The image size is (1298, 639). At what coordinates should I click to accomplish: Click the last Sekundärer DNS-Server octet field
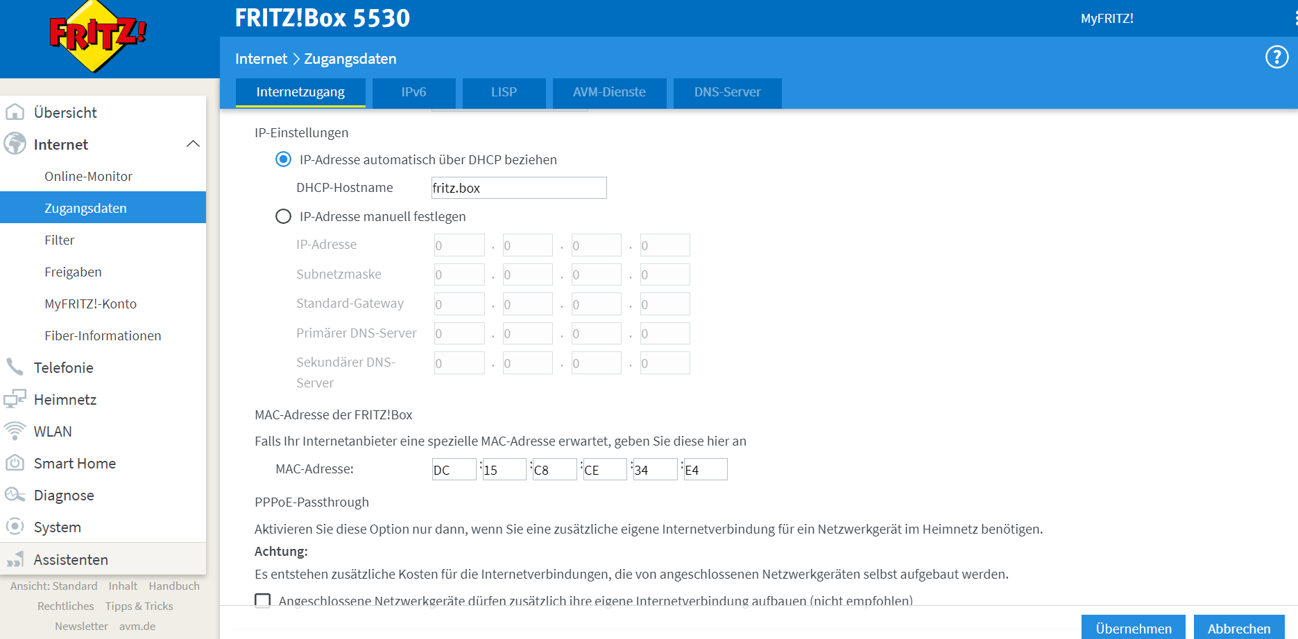665,363
